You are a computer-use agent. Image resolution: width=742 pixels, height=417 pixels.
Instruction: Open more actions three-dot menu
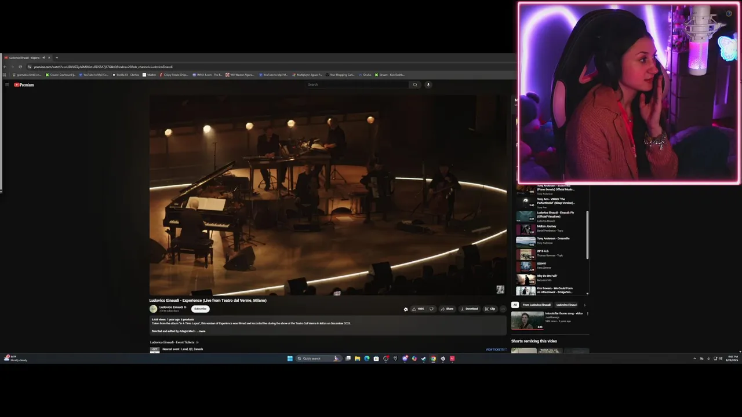(x=503, y=309)
